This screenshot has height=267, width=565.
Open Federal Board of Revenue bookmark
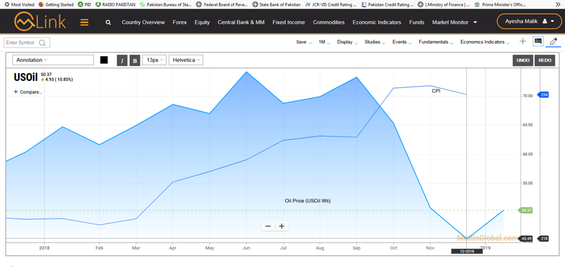(222, 5)
